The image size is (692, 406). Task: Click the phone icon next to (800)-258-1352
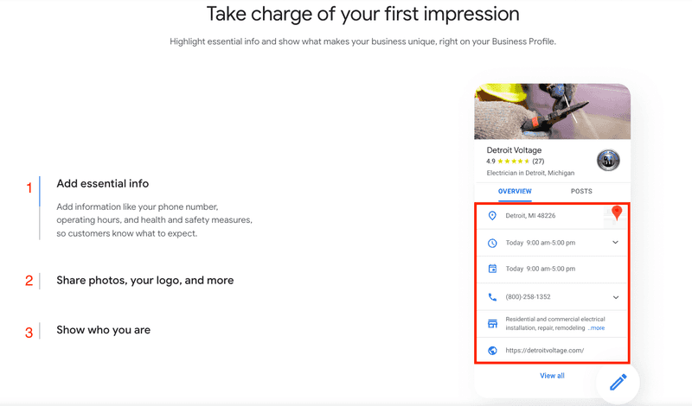(x=492, y=297)
